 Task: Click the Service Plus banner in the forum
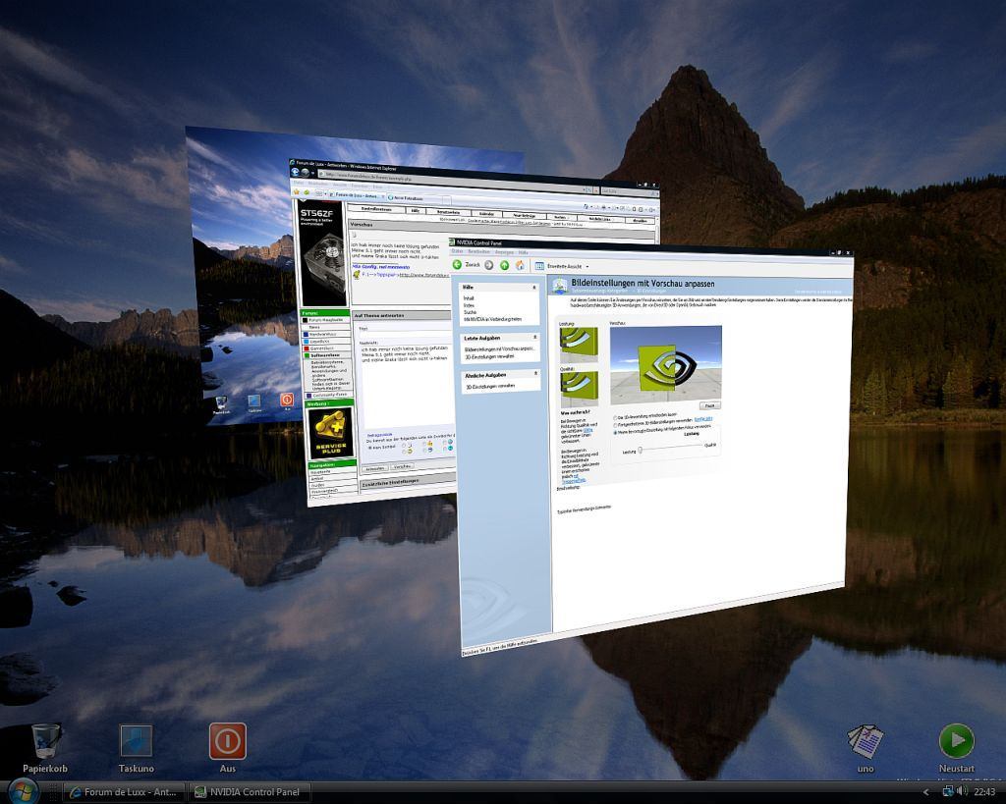[x=331, y=433]
